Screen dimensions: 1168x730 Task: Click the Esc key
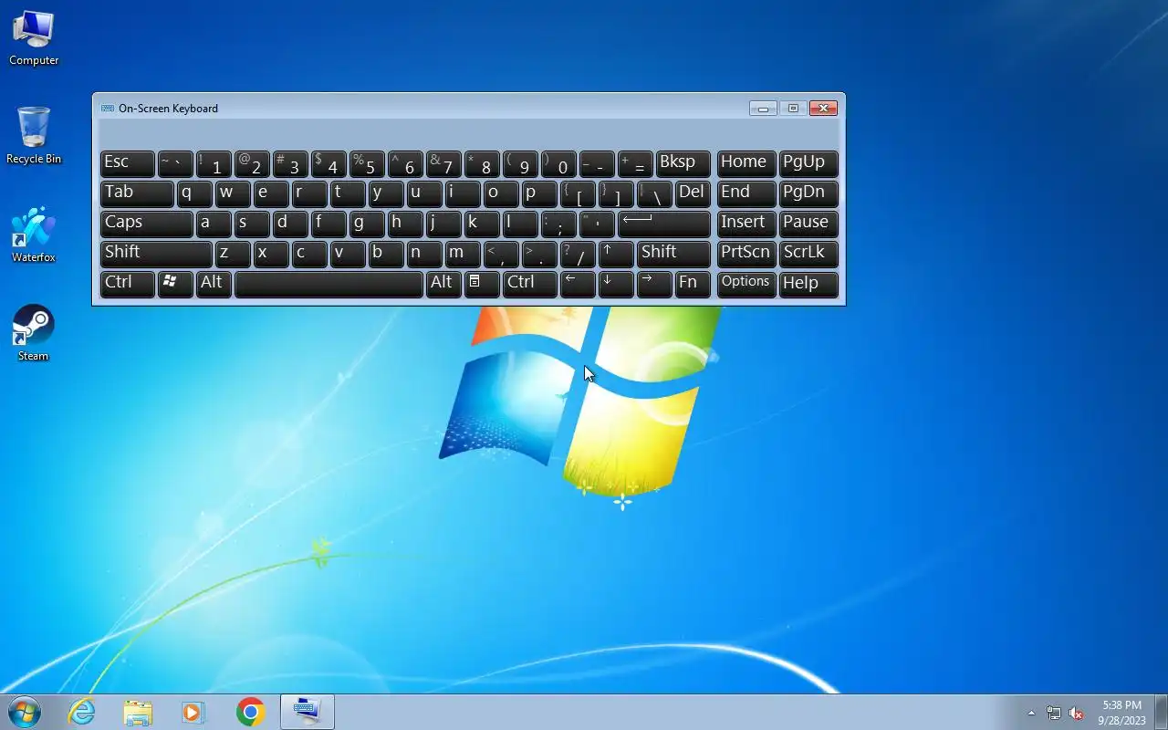pyautogui.click(x=127, y=163)
